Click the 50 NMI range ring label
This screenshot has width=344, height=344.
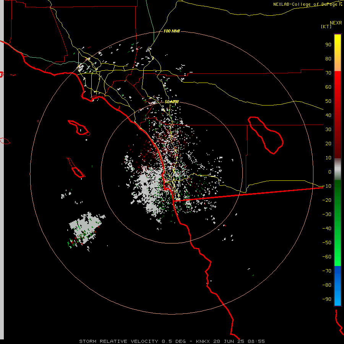click(172, 102)
